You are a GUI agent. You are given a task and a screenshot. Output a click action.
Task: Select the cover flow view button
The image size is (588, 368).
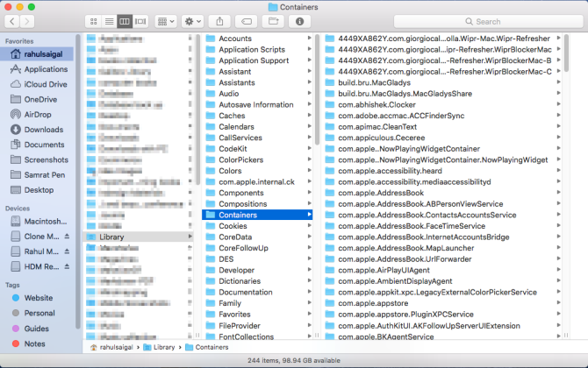tap(141, 21)
